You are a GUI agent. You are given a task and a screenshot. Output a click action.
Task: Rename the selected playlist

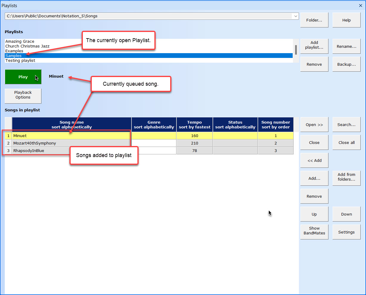coord(346,46)
